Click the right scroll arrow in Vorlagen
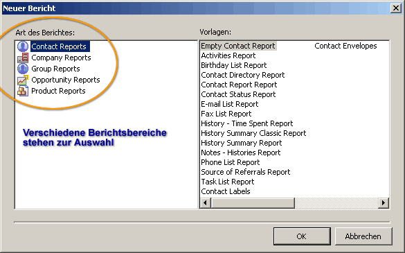Image resolution: width=405 pixels, height=253 pixels. click(x=384, y=203)
